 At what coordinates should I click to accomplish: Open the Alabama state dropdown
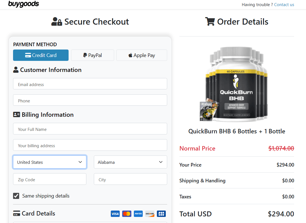pos(130,162)
